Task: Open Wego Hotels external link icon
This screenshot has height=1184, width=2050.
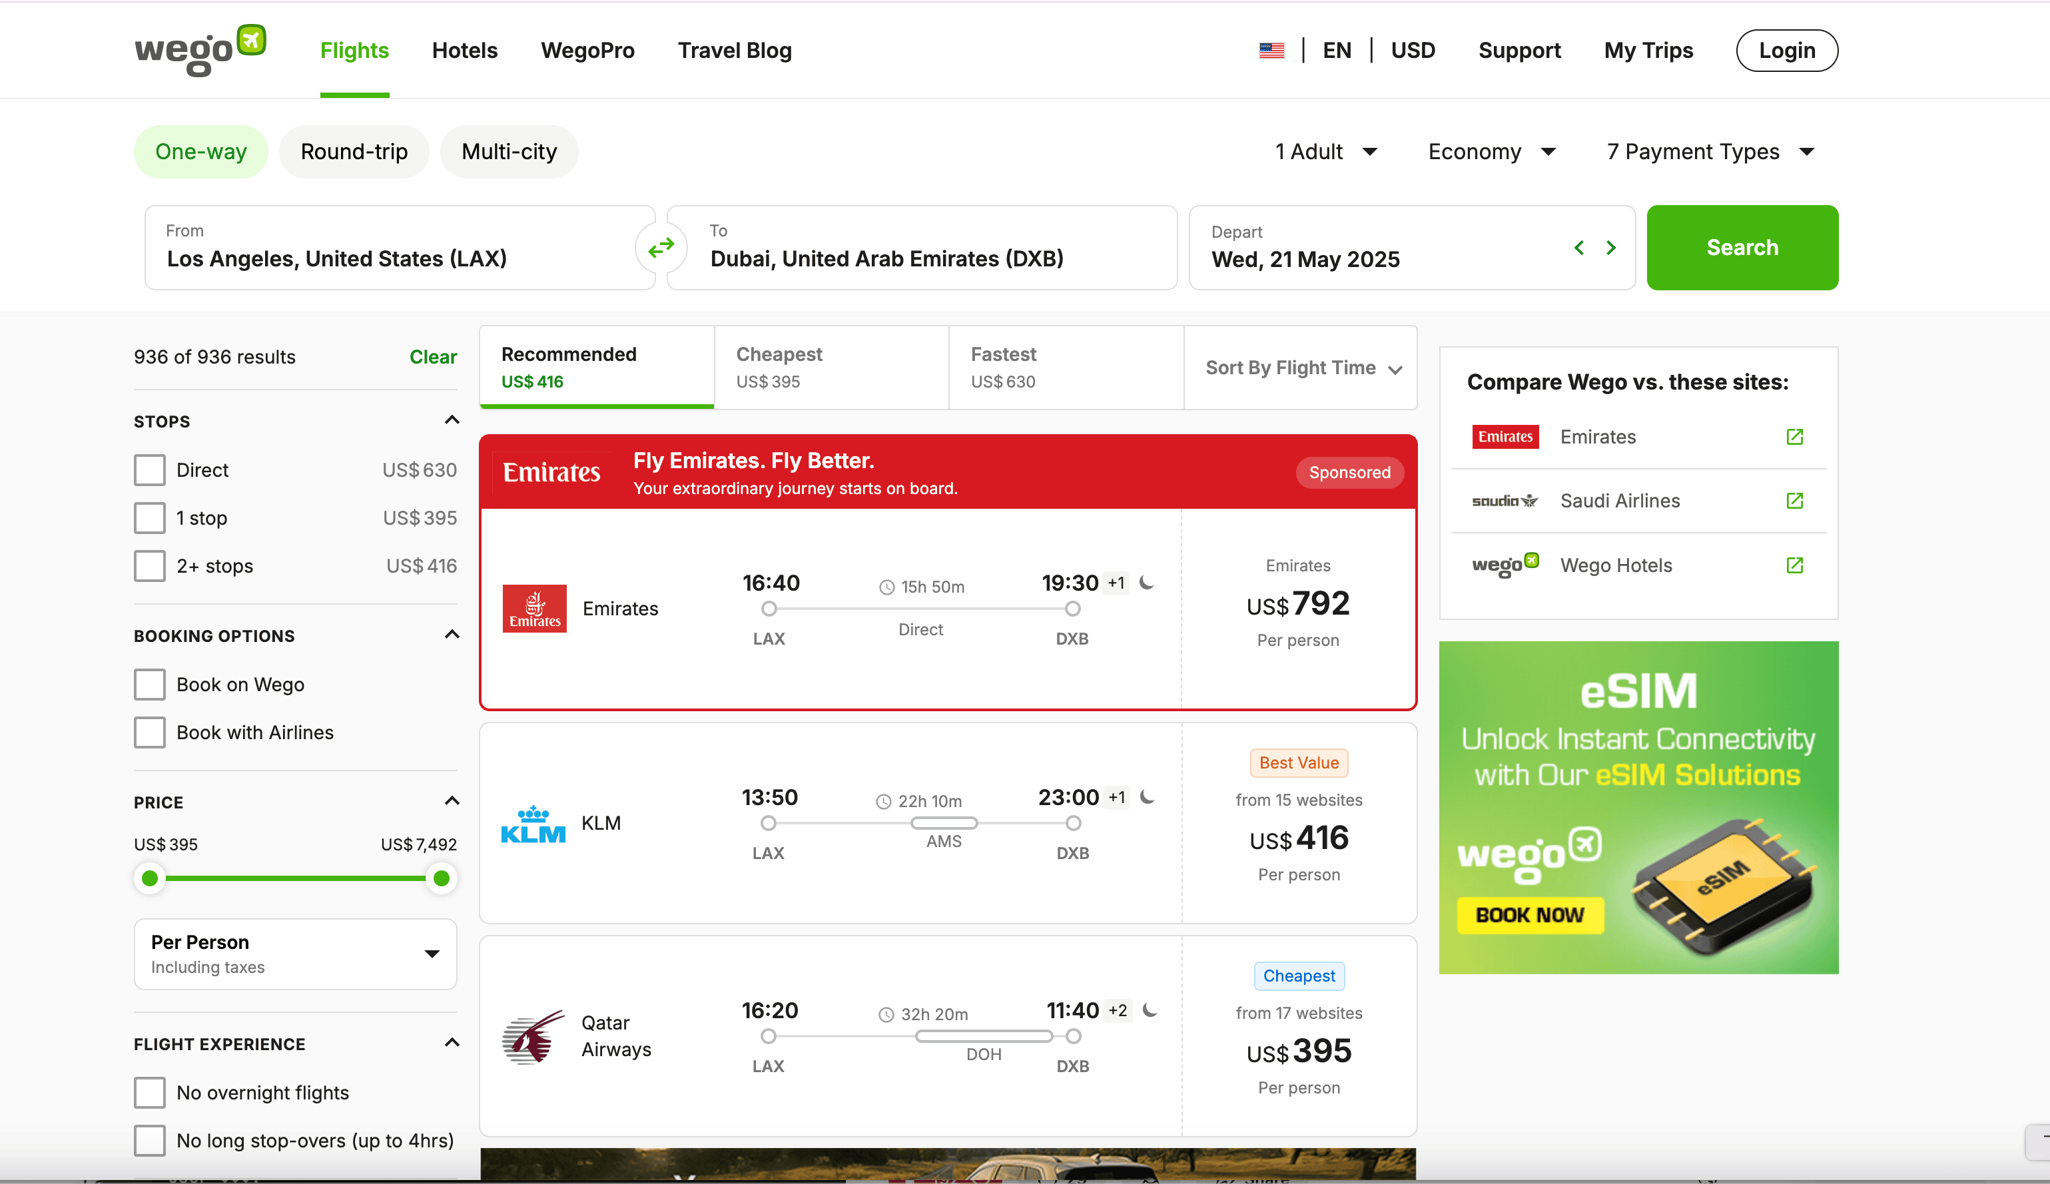Action: (x=1795, y=565)
